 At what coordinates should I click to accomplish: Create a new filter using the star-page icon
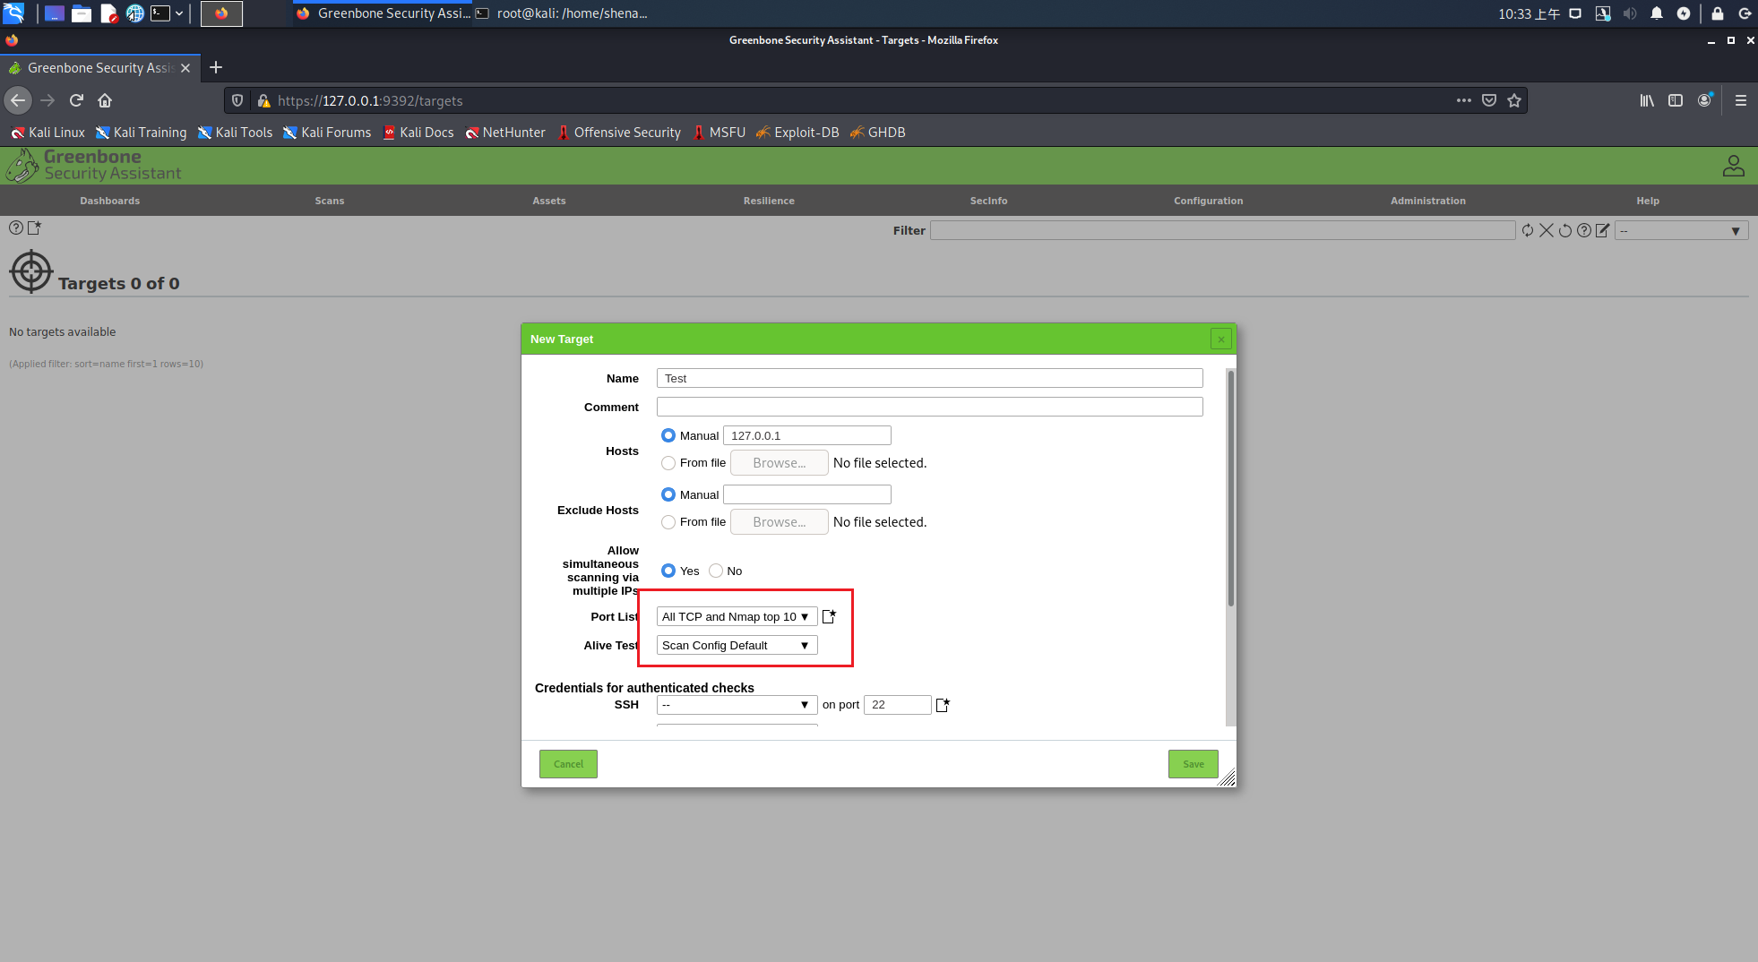pos(35,228)
